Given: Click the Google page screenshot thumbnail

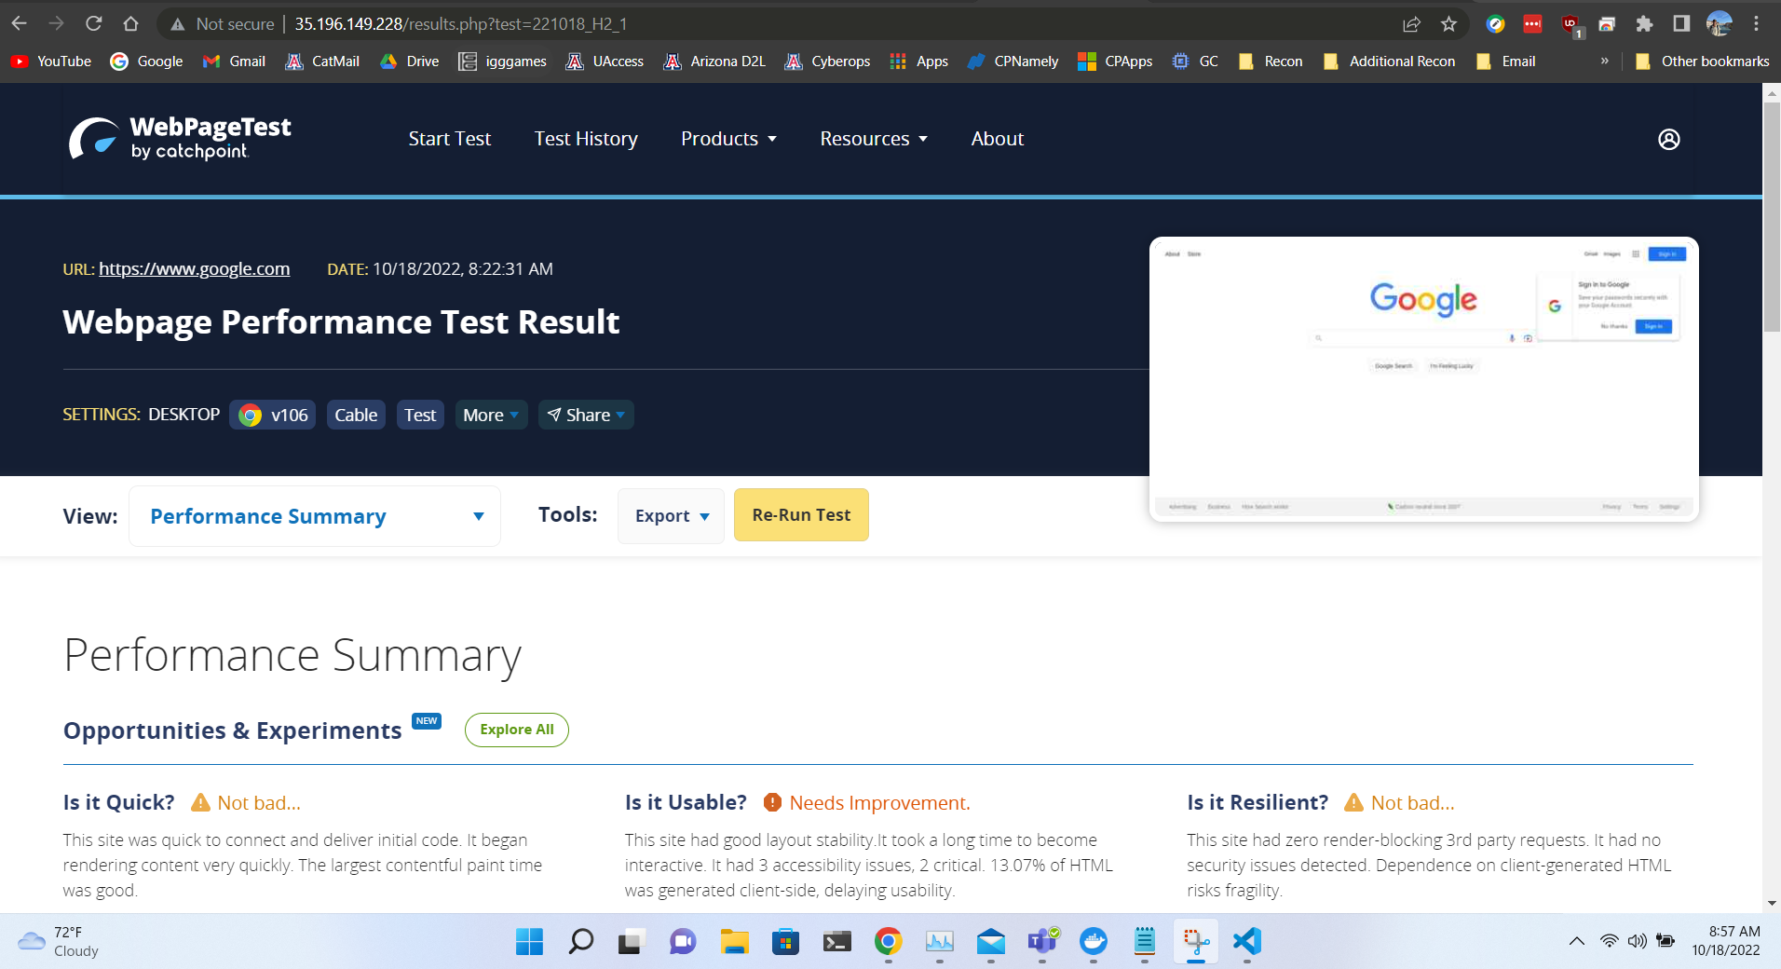Looking at the screenshot, I should tap(1424, 379).
